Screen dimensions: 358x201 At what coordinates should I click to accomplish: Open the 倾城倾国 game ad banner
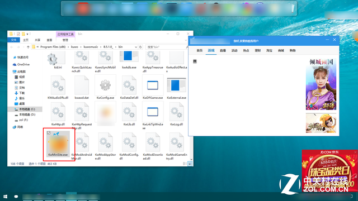[x=321, y=84]
